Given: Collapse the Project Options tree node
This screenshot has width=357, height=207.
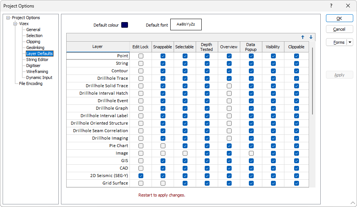Looking at the screenshot, I should [x=8, y=18].
